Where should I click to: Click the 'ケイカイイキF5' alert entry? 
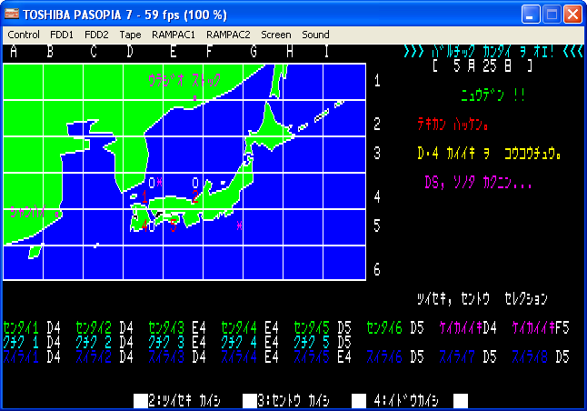click(541, 328)
